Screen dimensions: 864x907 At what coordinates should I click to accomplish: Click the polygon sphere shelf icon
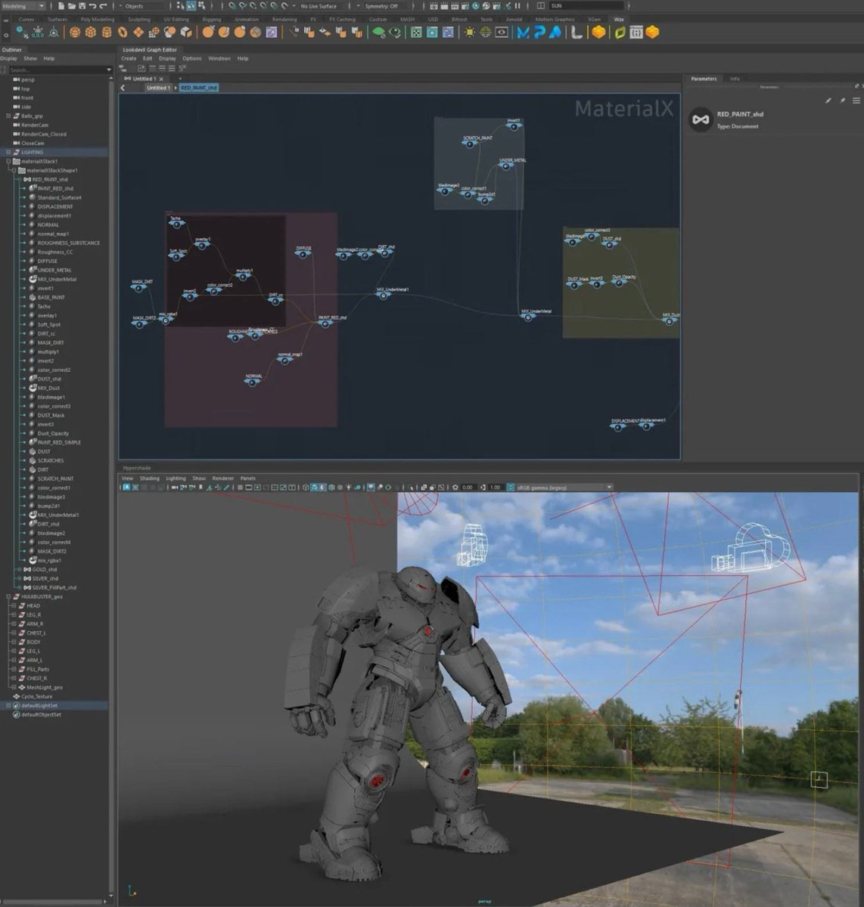(74, 33)
